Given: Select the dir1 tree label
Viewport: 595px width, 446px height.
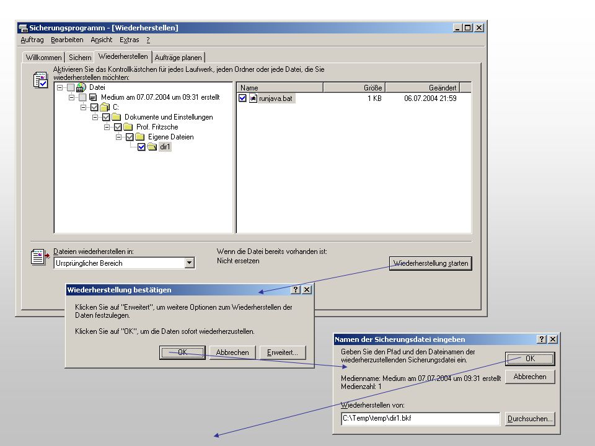Looking at the screenshot, I should [x=165, y=146].
